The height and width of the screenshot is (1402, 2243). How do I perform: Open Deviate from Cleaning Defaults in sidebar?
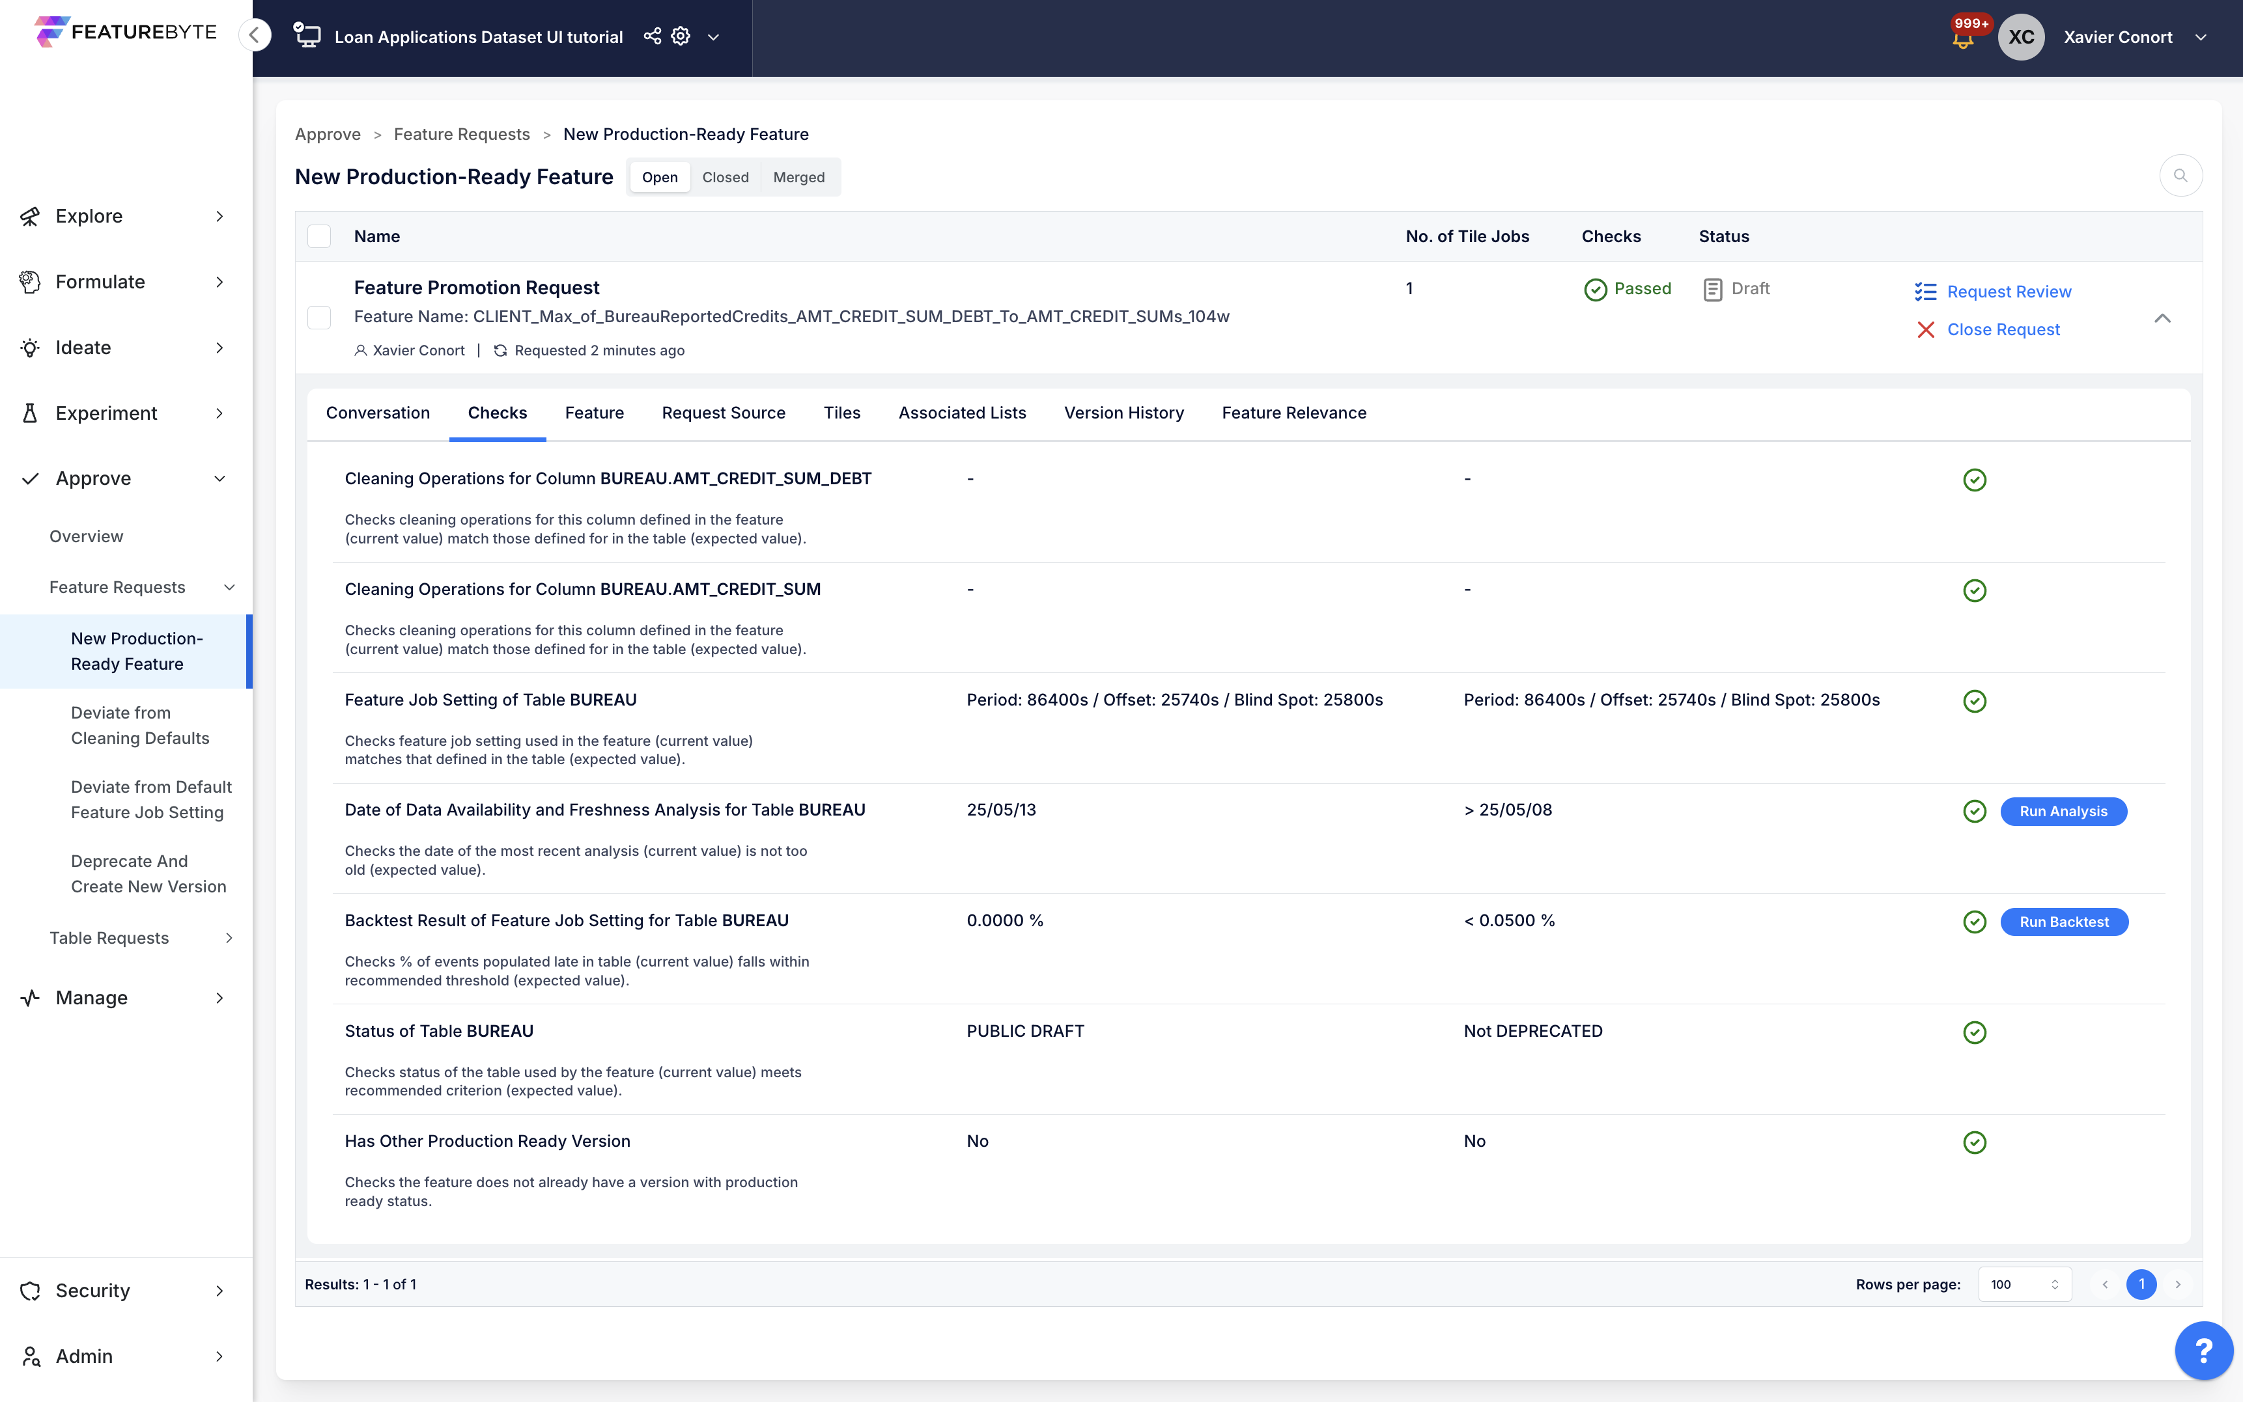click(140, 726)
